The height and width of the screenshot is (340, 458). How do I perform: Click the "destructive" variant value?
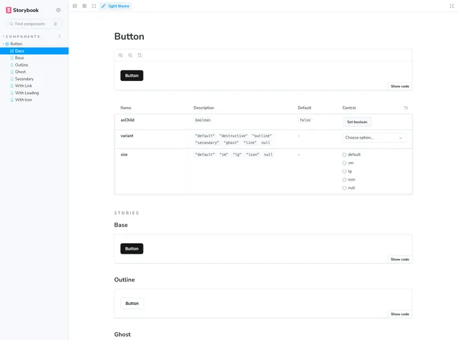[x=234, y=136]
